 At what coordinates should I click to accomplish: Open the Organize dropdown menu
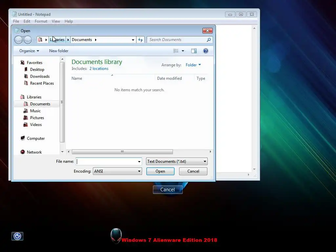point(29,51)
